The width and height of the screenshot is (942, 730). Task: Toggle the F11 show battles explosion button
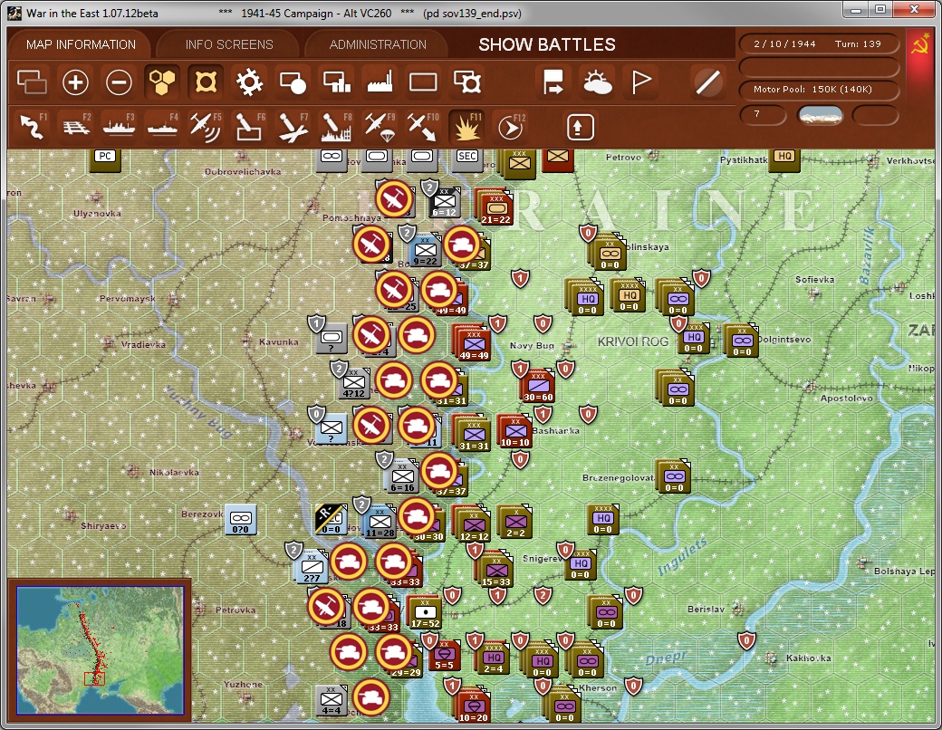(x=466, y=127)
